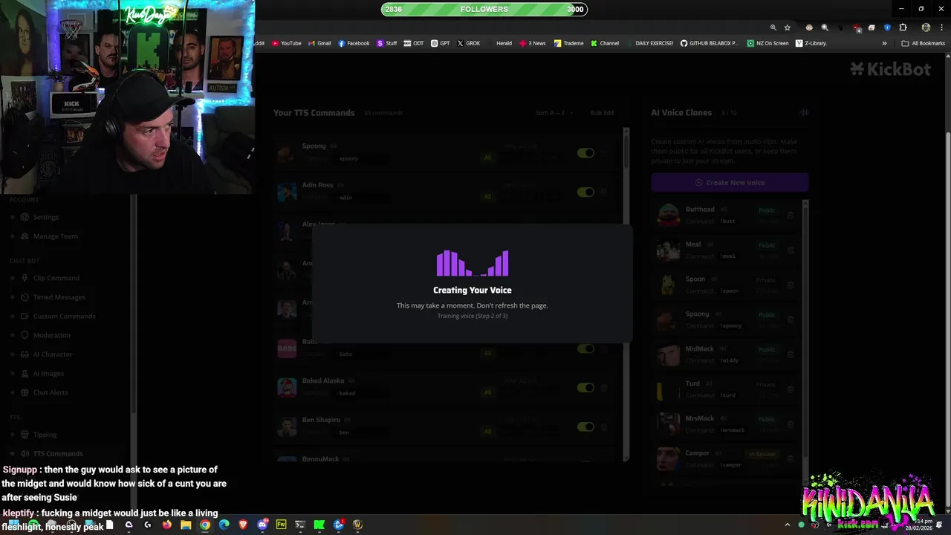Open the Gmail bookmark
The image size is (951, 535).
(319, 43)
